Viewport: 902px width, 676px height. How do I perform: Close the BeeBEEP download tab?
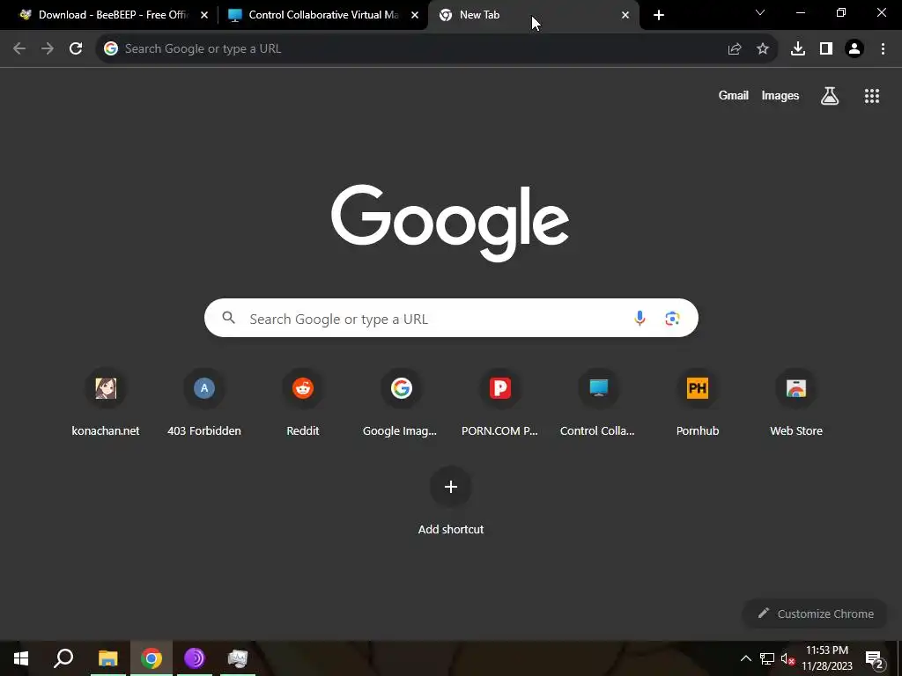[x=204, y=15]
